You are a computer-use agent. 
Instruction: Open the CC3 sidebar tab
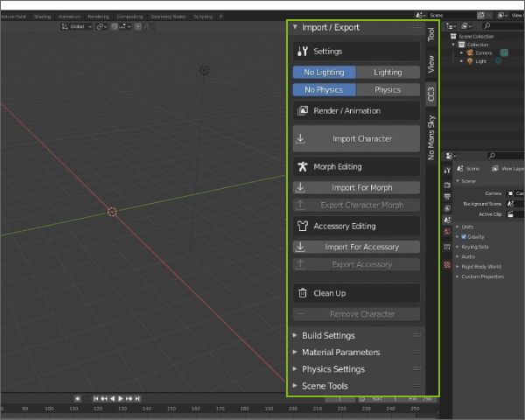click(430, 94)
